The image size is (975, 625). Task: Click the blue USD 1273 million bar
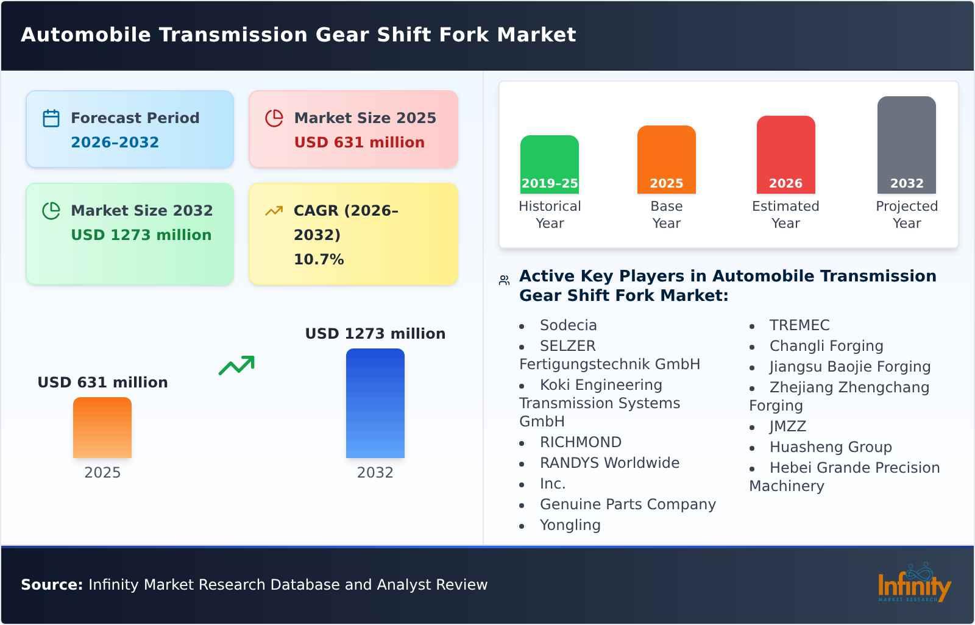pos(375,404)
